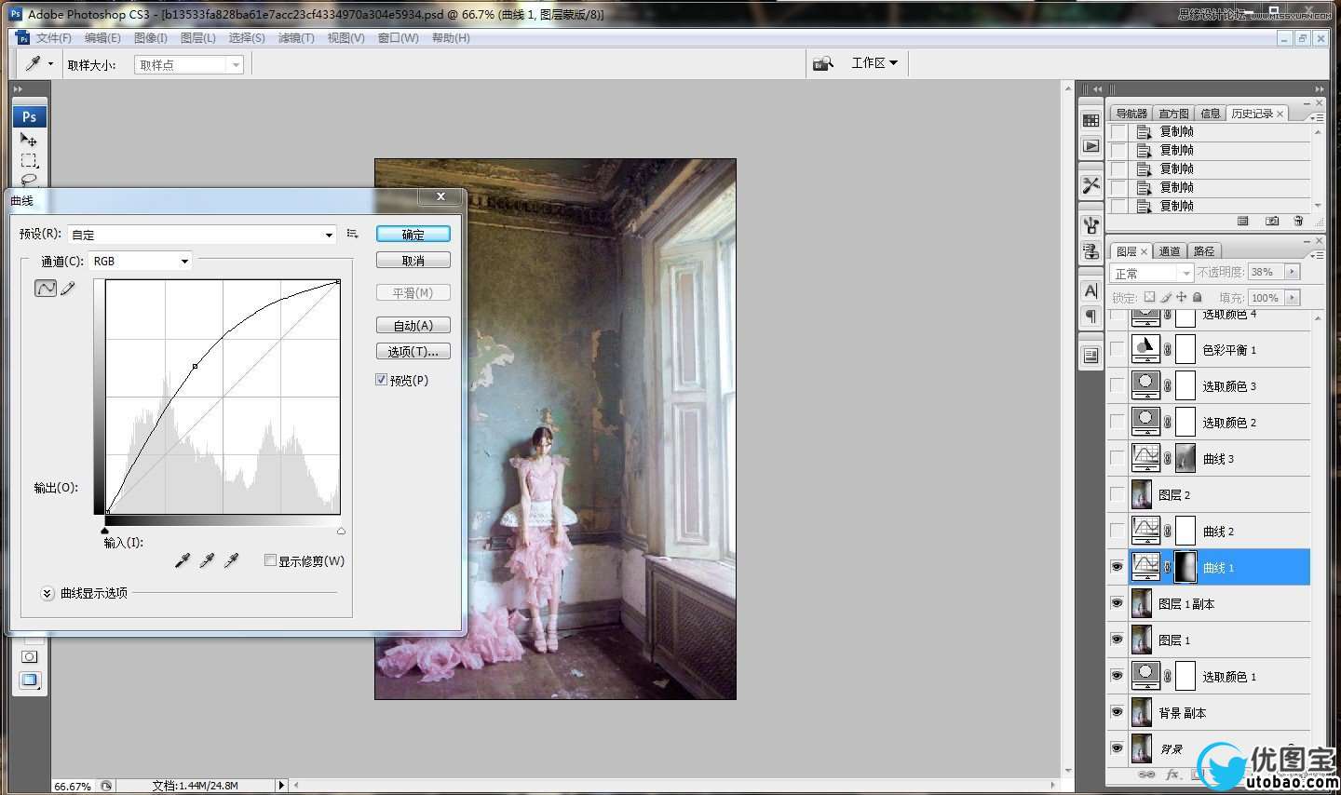Image resolution: width=1341 pixels, height=795 pixels.
Task: Hide the 选取颜色 1 layer
Action: tap(1117, 676)
